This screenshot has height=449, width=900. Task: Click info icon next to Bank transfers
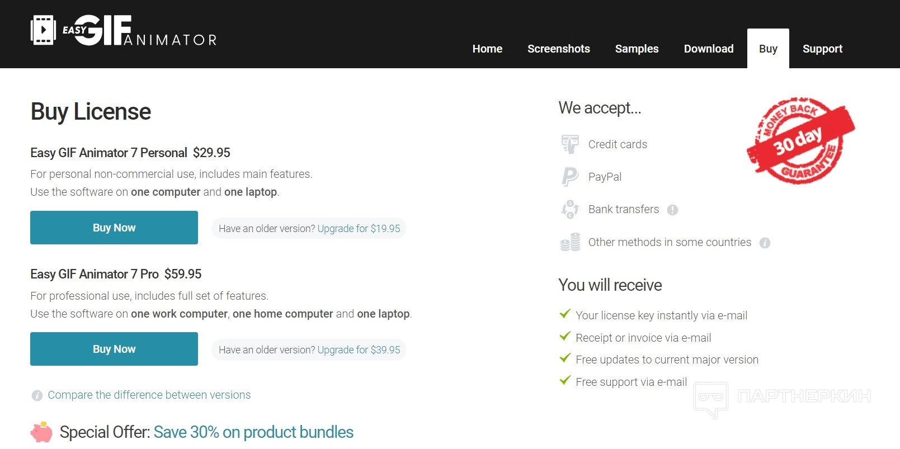(x=672, y=210)
